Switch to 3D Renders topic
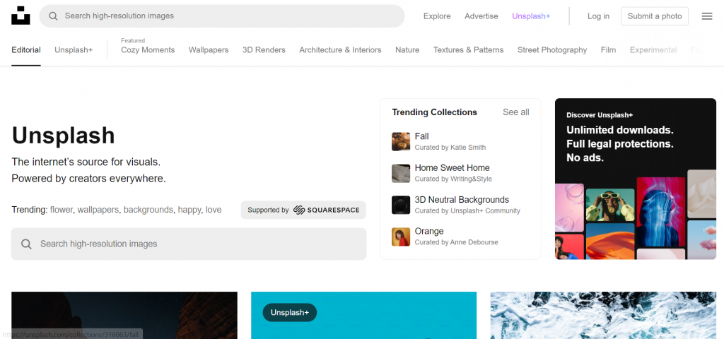Image resolution: width=724 pixels, height=339 pixels. (x=264, y=50)
